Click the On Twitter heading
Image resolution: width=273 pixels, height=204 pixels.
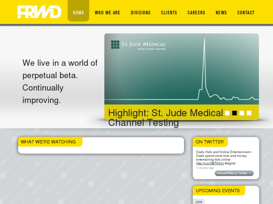pos(210,142)
